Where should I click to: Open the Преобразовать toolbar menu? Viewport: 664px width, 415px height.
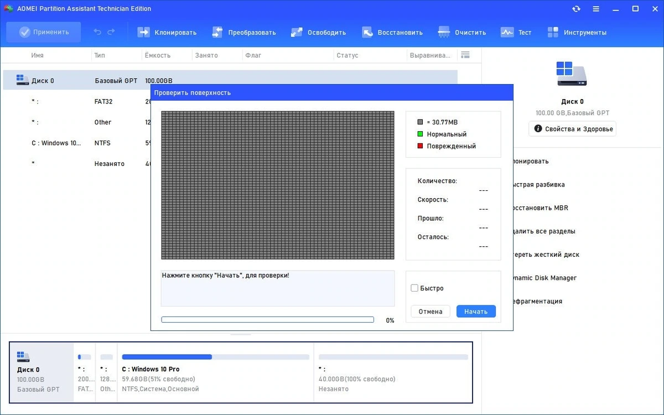(x=244, y=32)
